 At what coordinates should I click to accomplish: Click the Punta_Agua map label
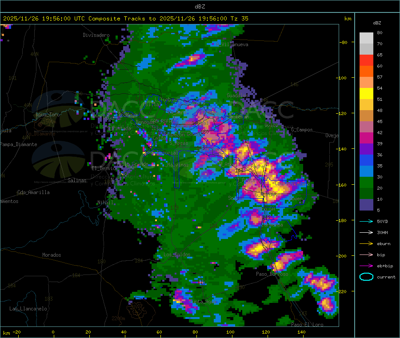click(x=203, y=302)
